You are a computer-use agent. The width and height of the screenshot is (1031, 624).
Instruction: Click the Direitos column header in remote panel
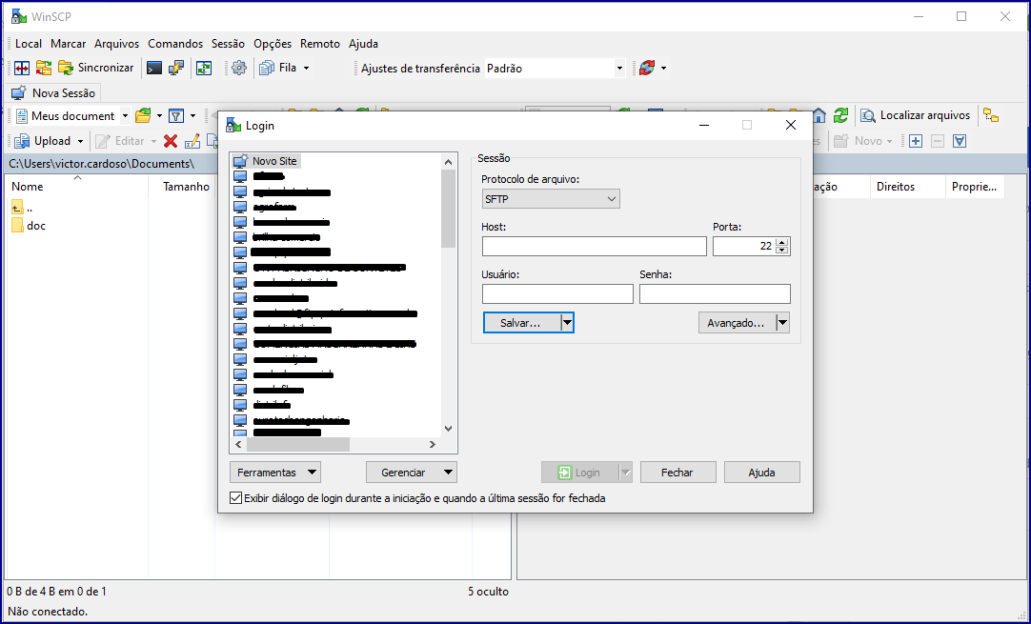pyautogui.click(x=907, y=186)
